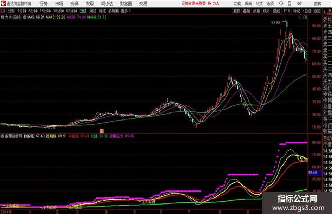This screenshot has width=332, height=214.
Task: Select the 60分钟 period tab
Action: coord(71,11)
